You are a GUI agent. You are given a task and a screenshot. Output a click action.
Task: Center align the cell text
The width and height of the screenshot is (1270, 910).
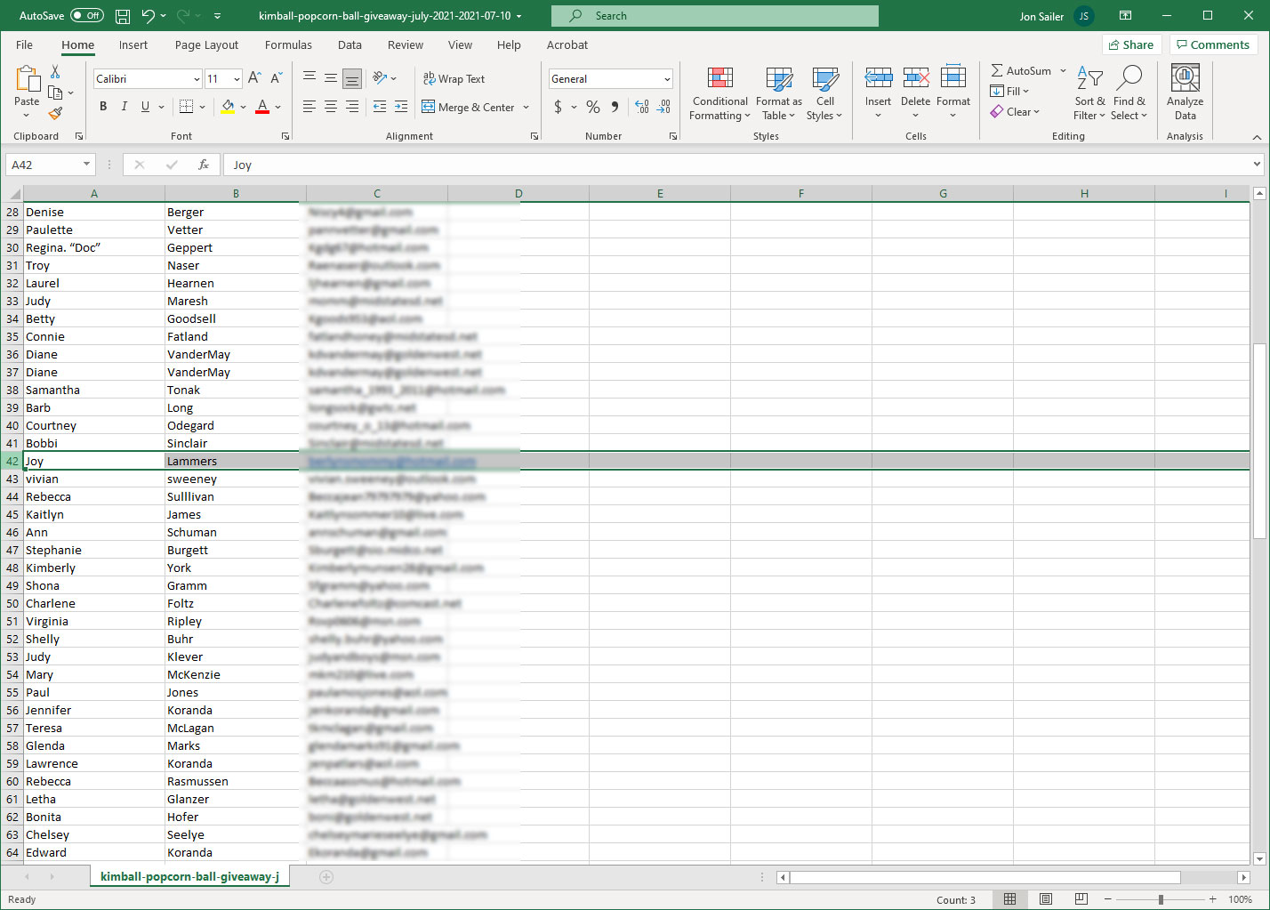(x=331, y=107)
